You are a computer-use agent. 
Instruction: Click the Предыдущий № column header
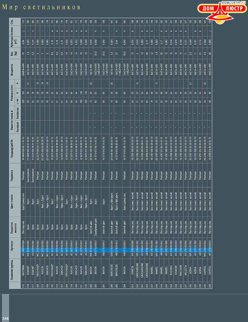point(13,147)
